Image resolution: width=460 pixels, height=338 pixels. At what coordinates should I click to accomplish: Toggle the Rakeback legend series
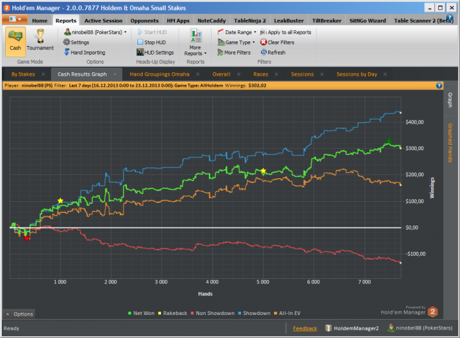pyautogui.click(x=172, y=313)
